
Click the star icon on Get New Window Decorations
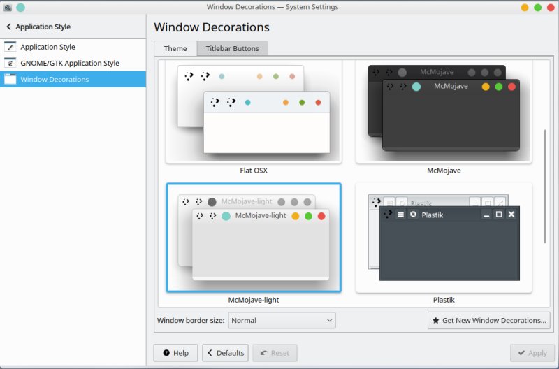(x=437, y=321)
